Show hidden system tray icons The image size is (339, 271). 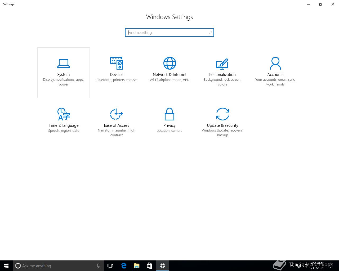click(x=292, y=266)
